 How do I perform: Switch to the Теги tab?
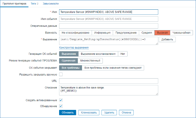click(34, 4)
